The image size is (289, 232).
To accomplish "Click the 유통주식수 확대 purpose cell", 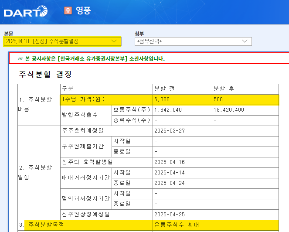I will pyautogui.click(x=177, y=225).
